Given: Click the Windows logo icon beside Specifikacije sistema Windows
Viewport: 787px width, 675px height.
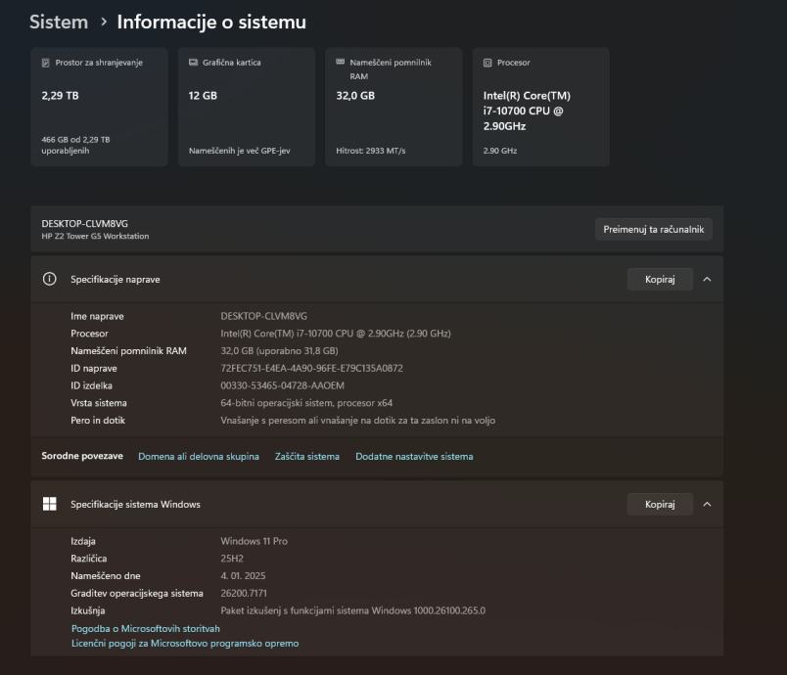Looking at the screenshot, I should click(50, 505).
